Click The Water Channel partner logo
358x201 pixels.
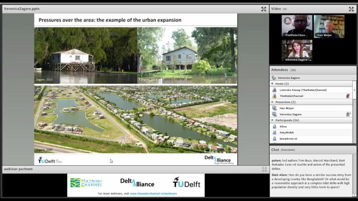coord(86,183)
